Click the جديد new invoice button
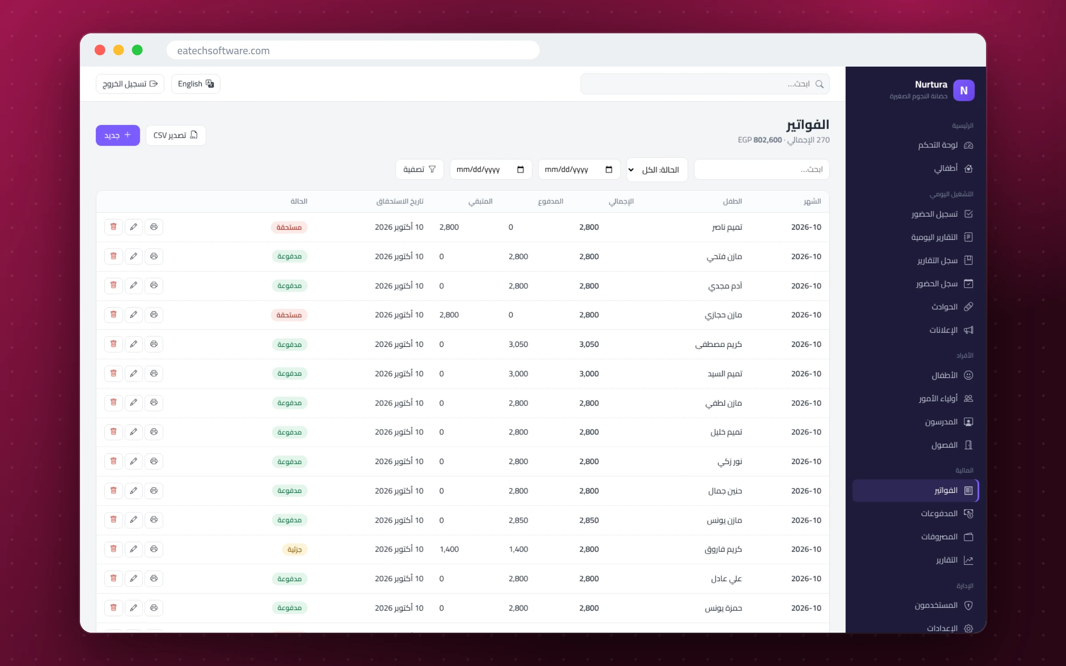The height and width of the screenshot is (666, 1066). click(x=118, y=135)
